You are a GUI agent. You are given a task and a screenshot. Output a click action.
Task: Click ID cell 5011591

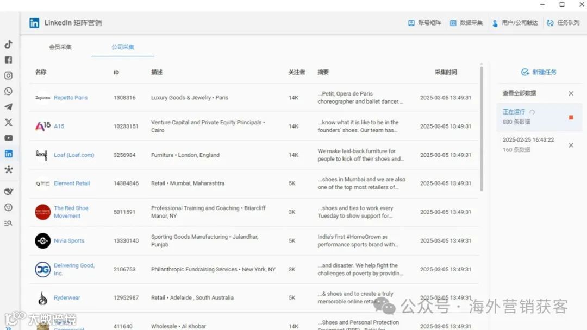(124, 212)
